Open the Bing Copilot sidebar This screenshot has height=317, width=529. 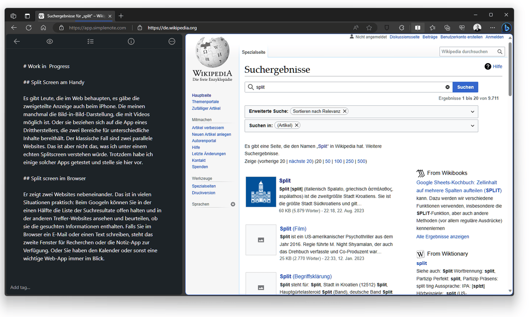507,27
